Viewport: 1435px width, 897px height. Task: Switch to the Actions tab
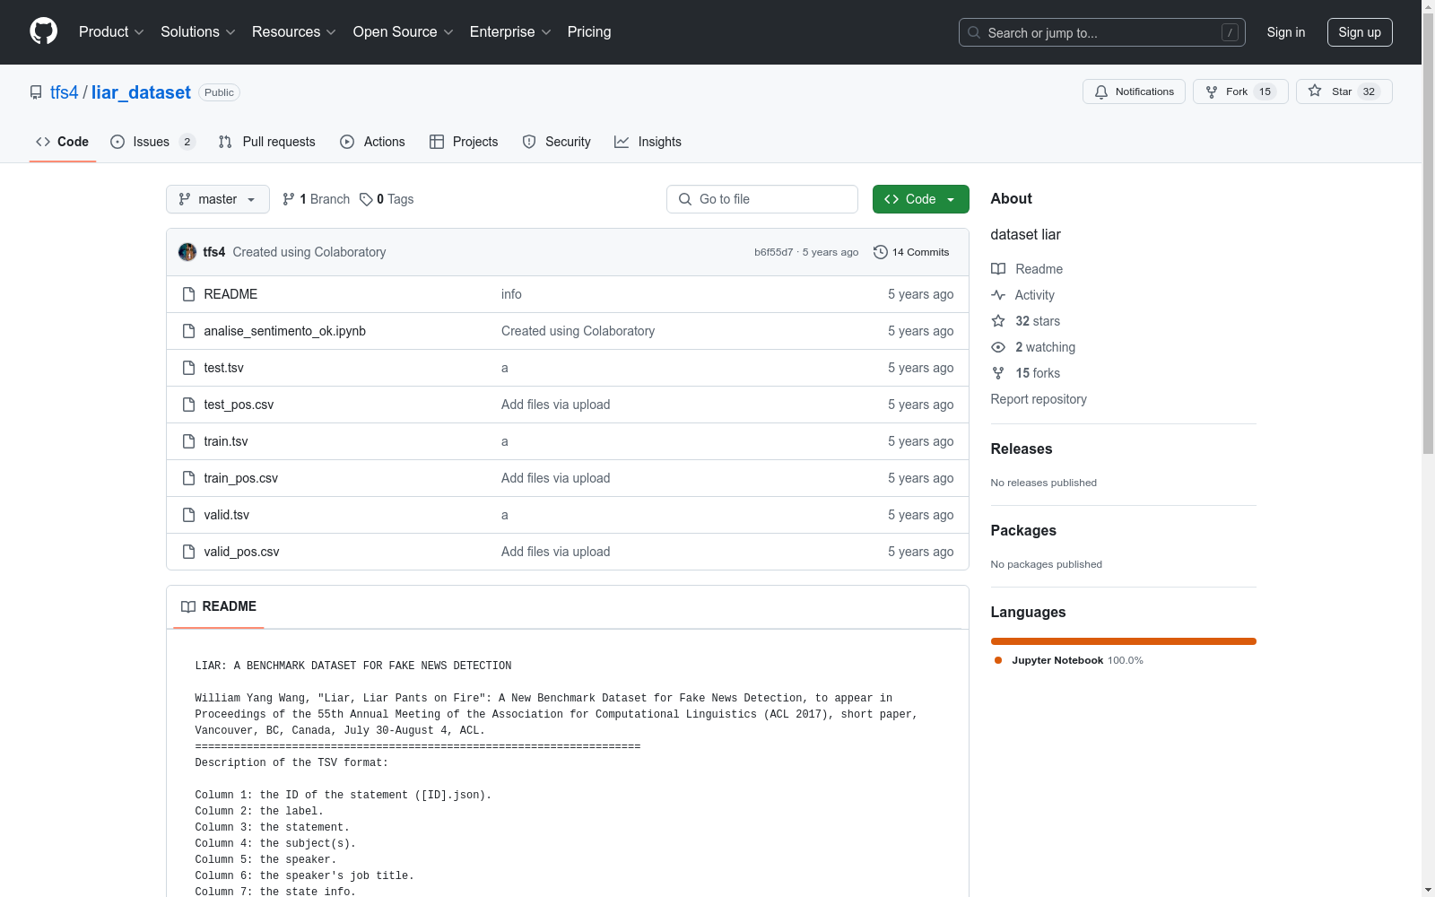(x=373, y=142)
